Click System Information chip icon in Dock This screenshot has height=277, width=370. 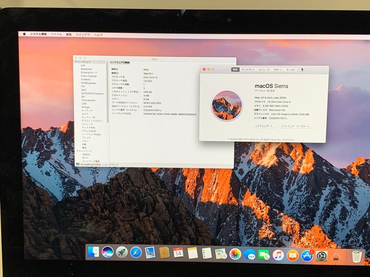coord(336,256)
